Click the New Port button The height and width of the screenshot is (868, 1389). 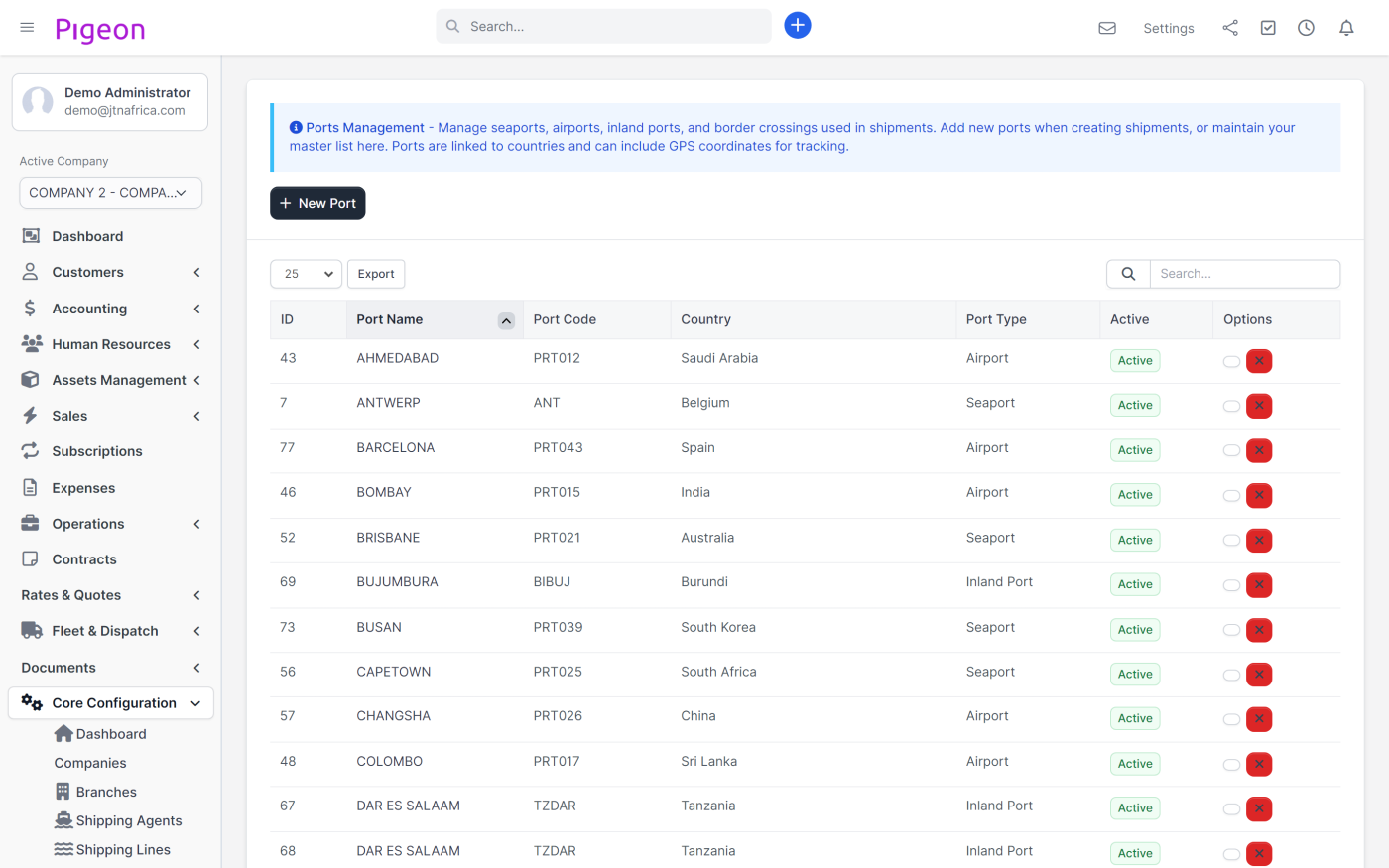[317, 203]
